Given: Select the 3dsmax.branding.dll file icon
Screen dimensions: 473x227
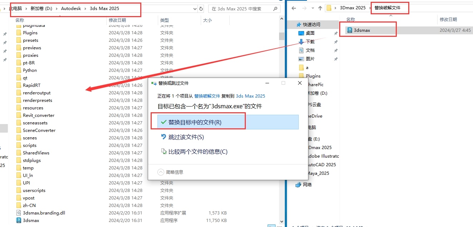Looking at the screenshot, I should tap(19, 213).
